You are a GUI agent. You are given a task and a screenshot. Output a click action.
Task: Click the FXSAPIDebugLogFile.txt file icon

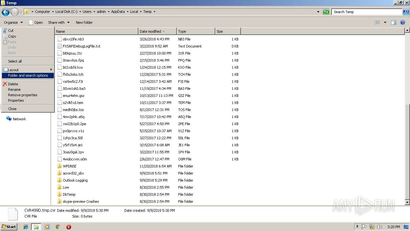click(x=59, y=46)
